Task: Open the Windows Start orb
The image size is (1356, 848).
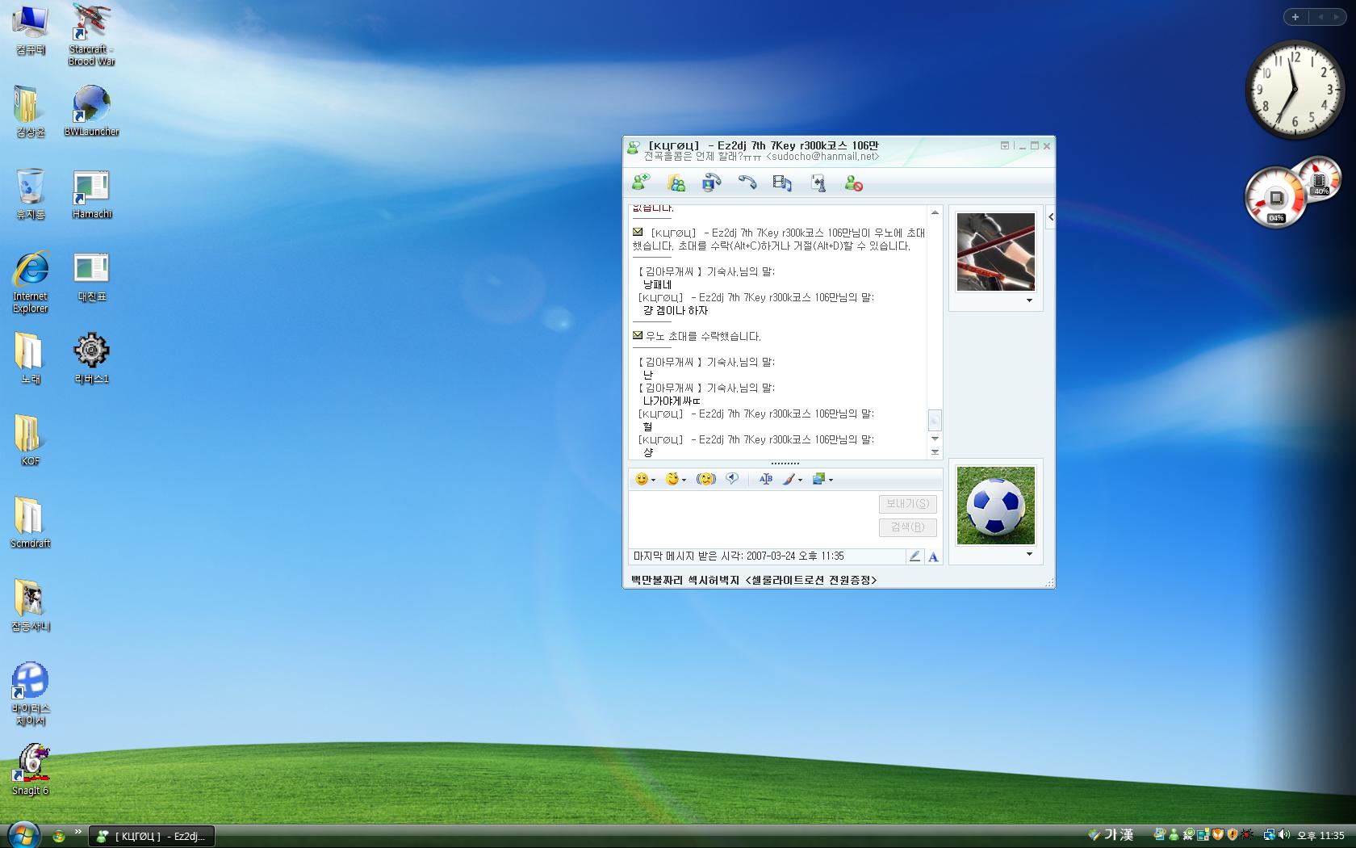Action: pos(23,835)
